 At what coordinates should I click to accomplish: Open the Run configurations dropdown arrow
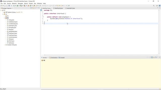click(19, 6)
